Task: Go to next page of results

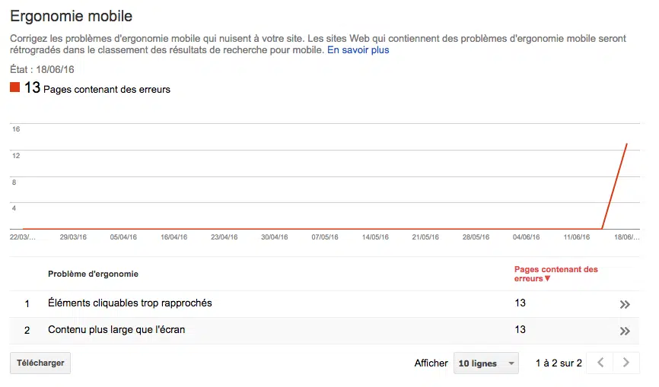Action: pos(626,363)
